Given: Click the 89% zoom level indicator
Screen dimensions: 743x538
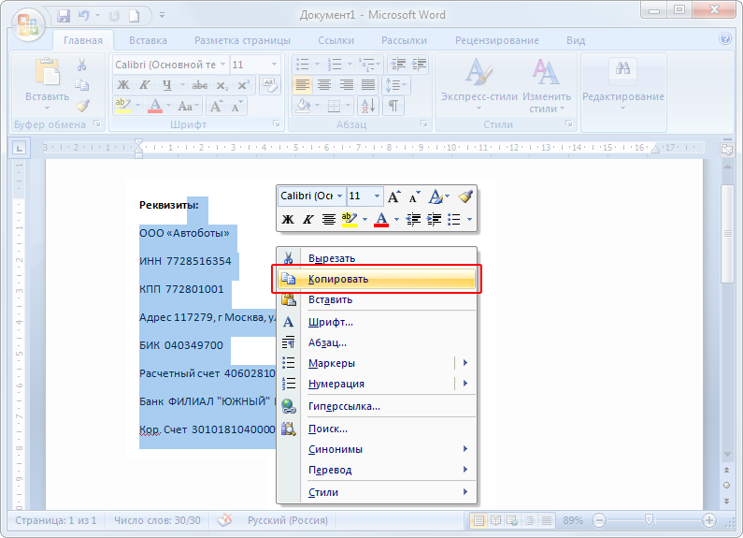Looking at the screenshot, I should (x=572, y=520).
